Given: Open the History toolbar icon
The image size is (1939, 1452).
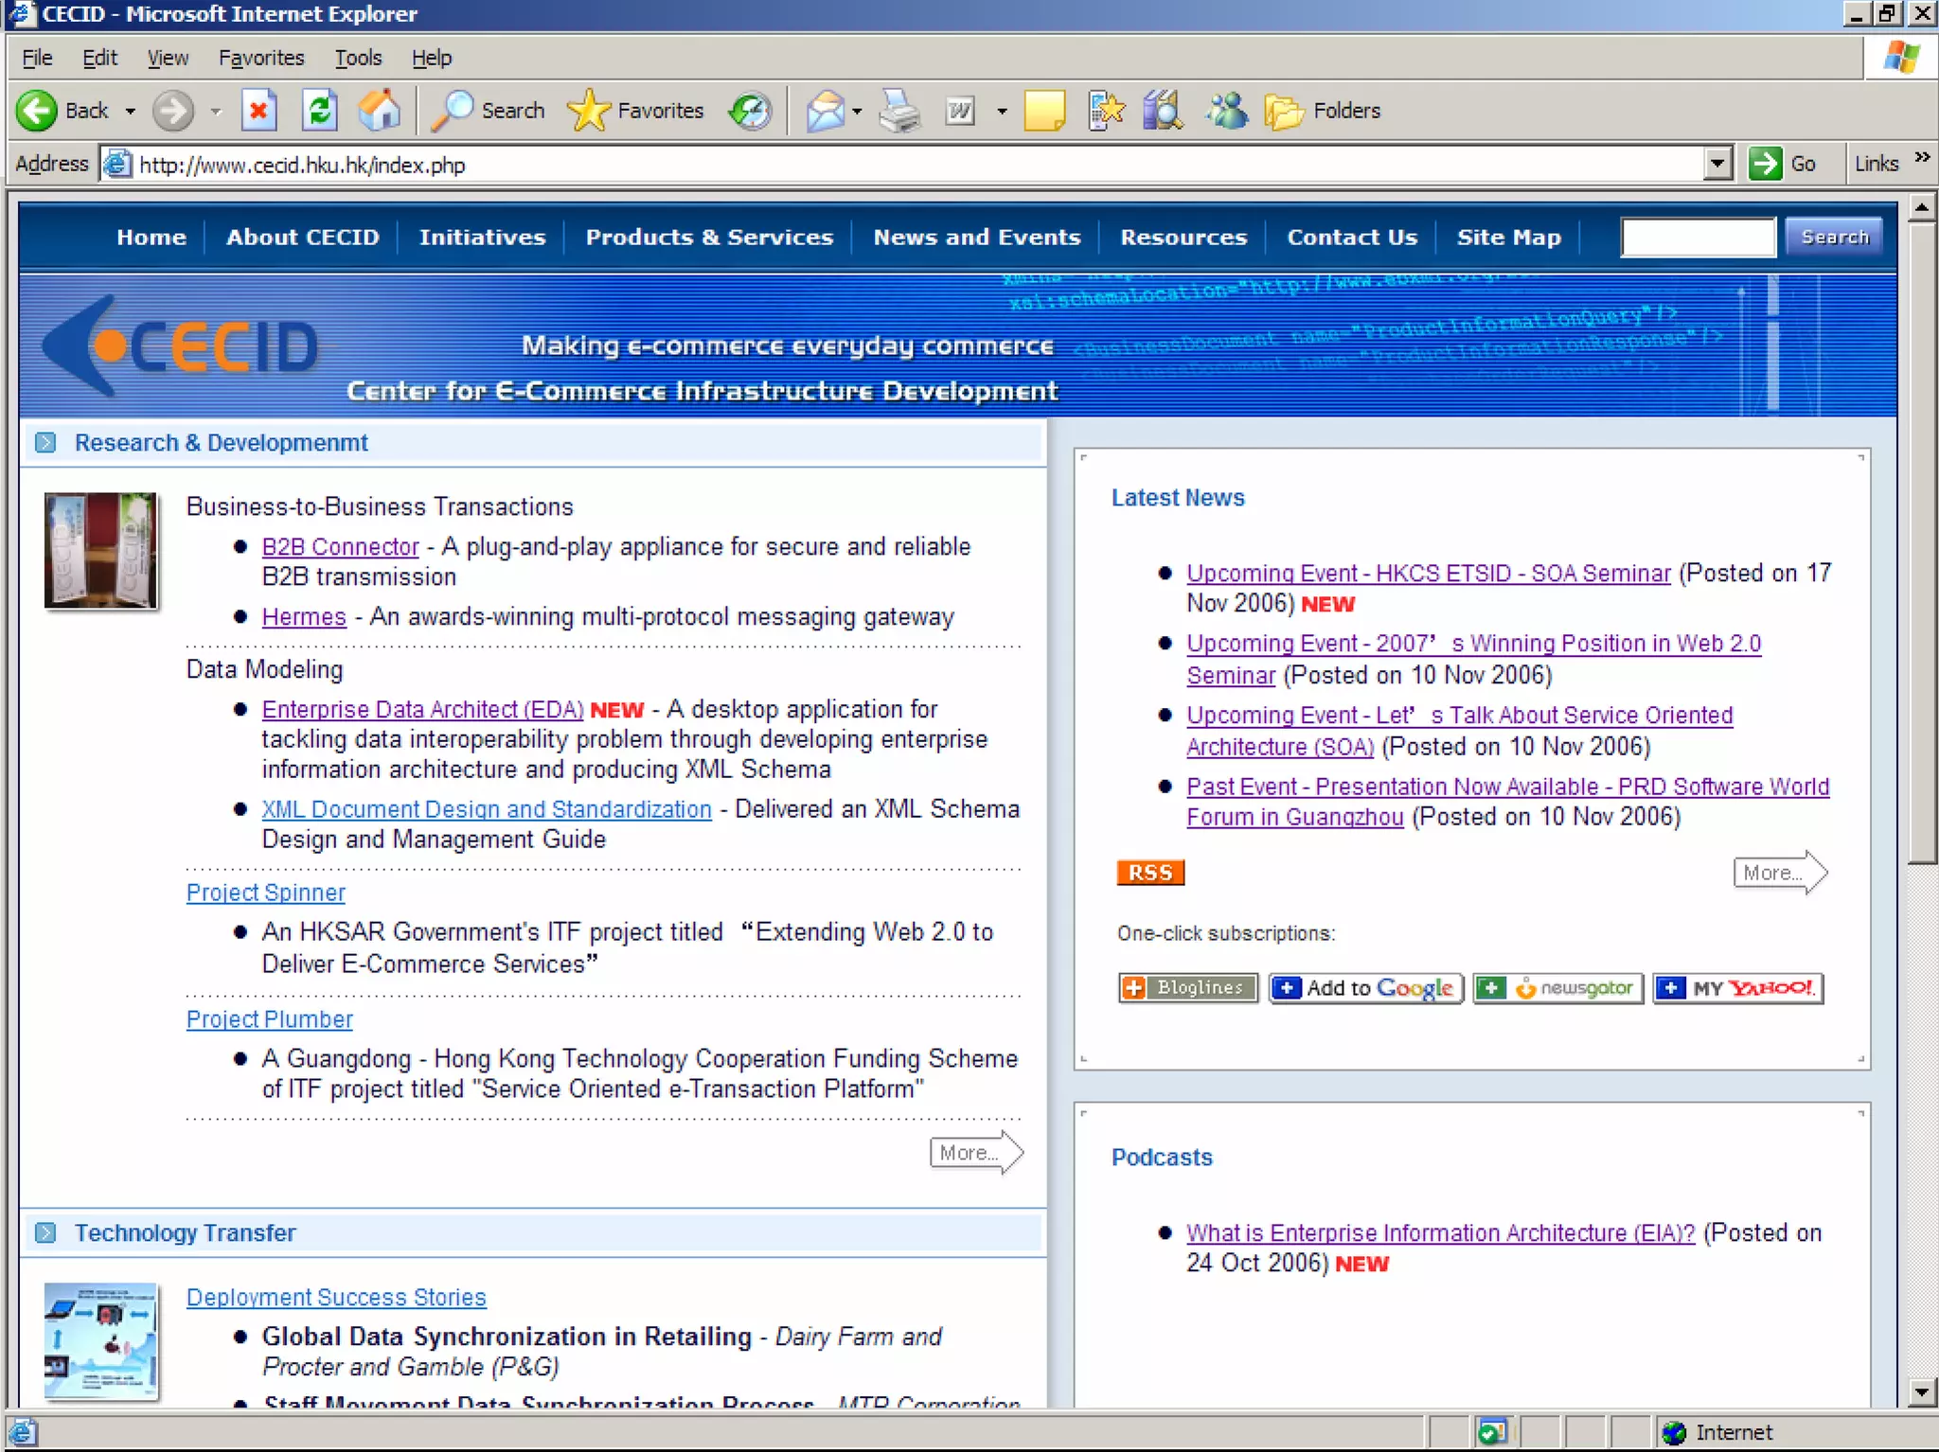Looking at the screenshot, I should [x=750, y=111].
